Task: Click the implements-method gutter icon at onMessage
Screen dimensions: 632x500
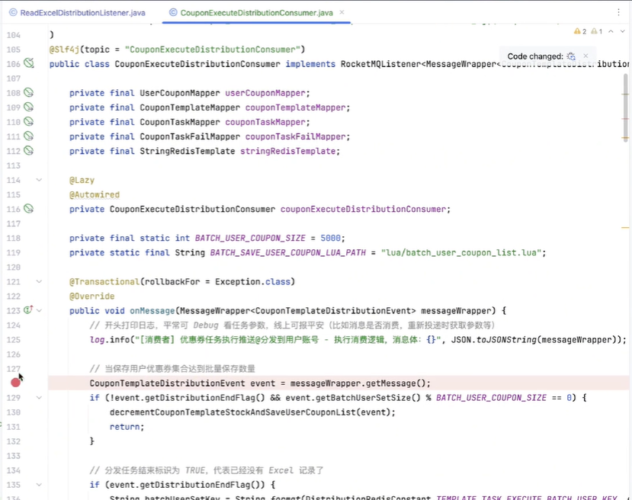Action: click(x=28, y=310)
